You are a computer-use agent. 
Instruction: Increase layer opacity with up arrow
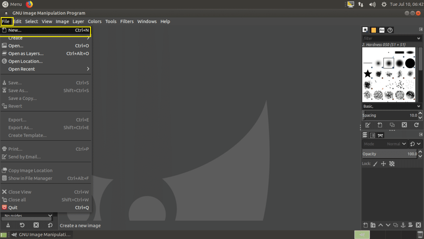click(420, 152)
